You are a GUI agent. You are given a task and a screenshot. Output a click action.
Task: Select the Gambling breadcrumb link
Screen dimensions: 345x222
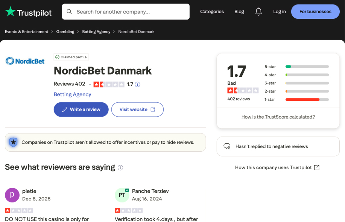coord(65,32)
